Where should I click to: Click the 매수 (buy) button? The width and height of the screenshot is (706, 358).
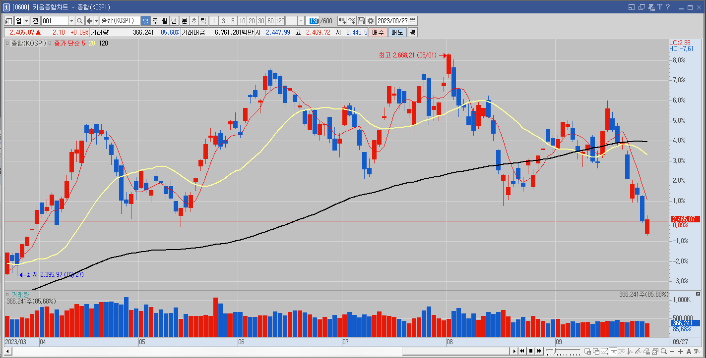378,32
